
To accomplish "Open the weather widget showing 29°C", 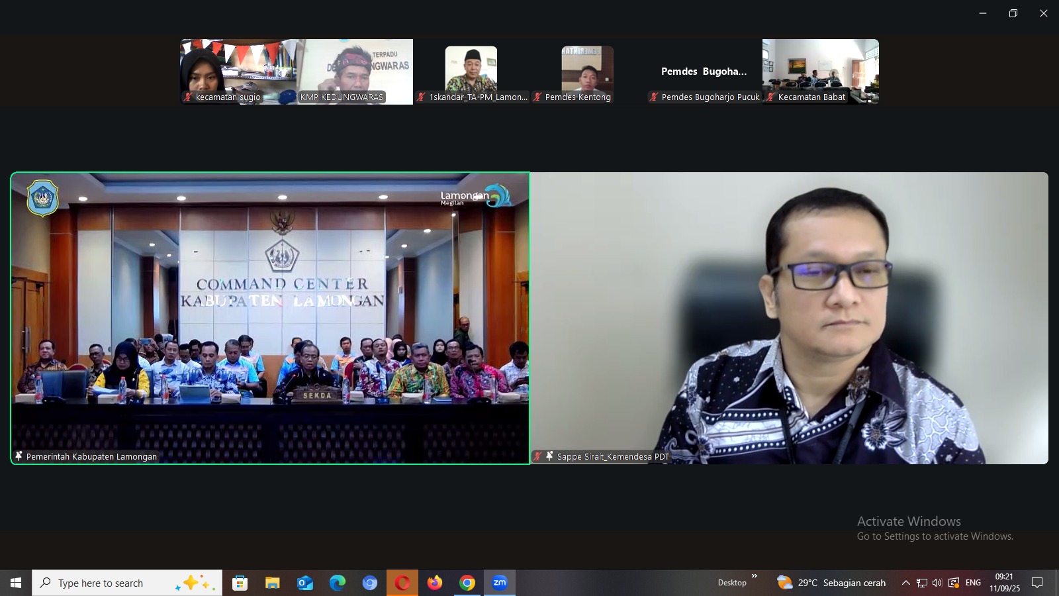I will point(831,583).
